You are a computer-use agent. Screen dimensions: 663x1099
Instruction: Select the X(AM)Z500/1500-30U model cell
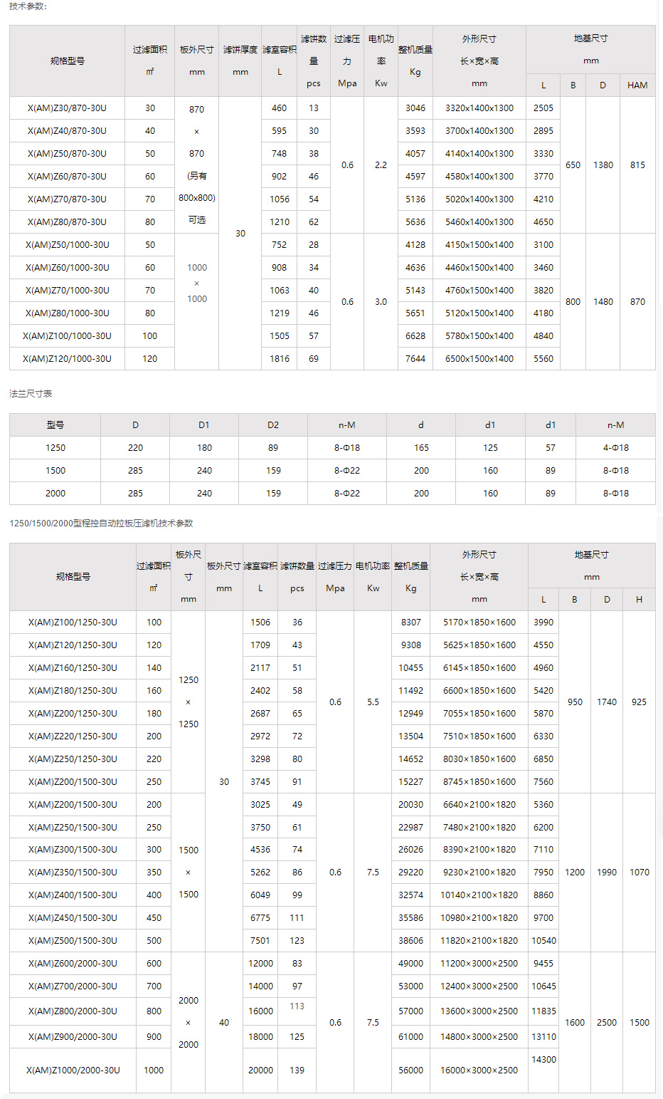click(73, 940)
